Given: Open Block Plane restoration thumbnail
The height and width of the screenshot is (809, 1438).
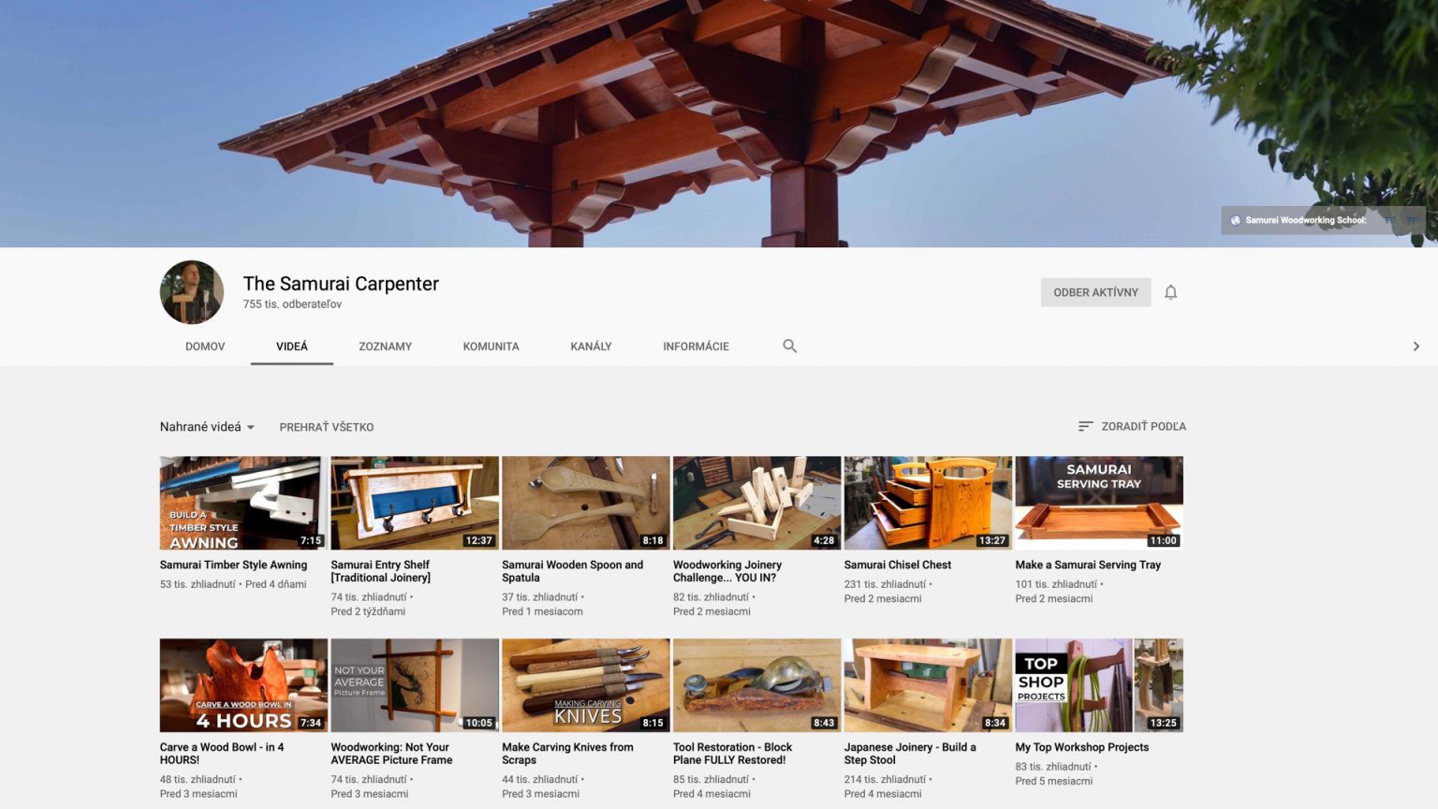Looking at the screenshot, I should tap(756, 685).
